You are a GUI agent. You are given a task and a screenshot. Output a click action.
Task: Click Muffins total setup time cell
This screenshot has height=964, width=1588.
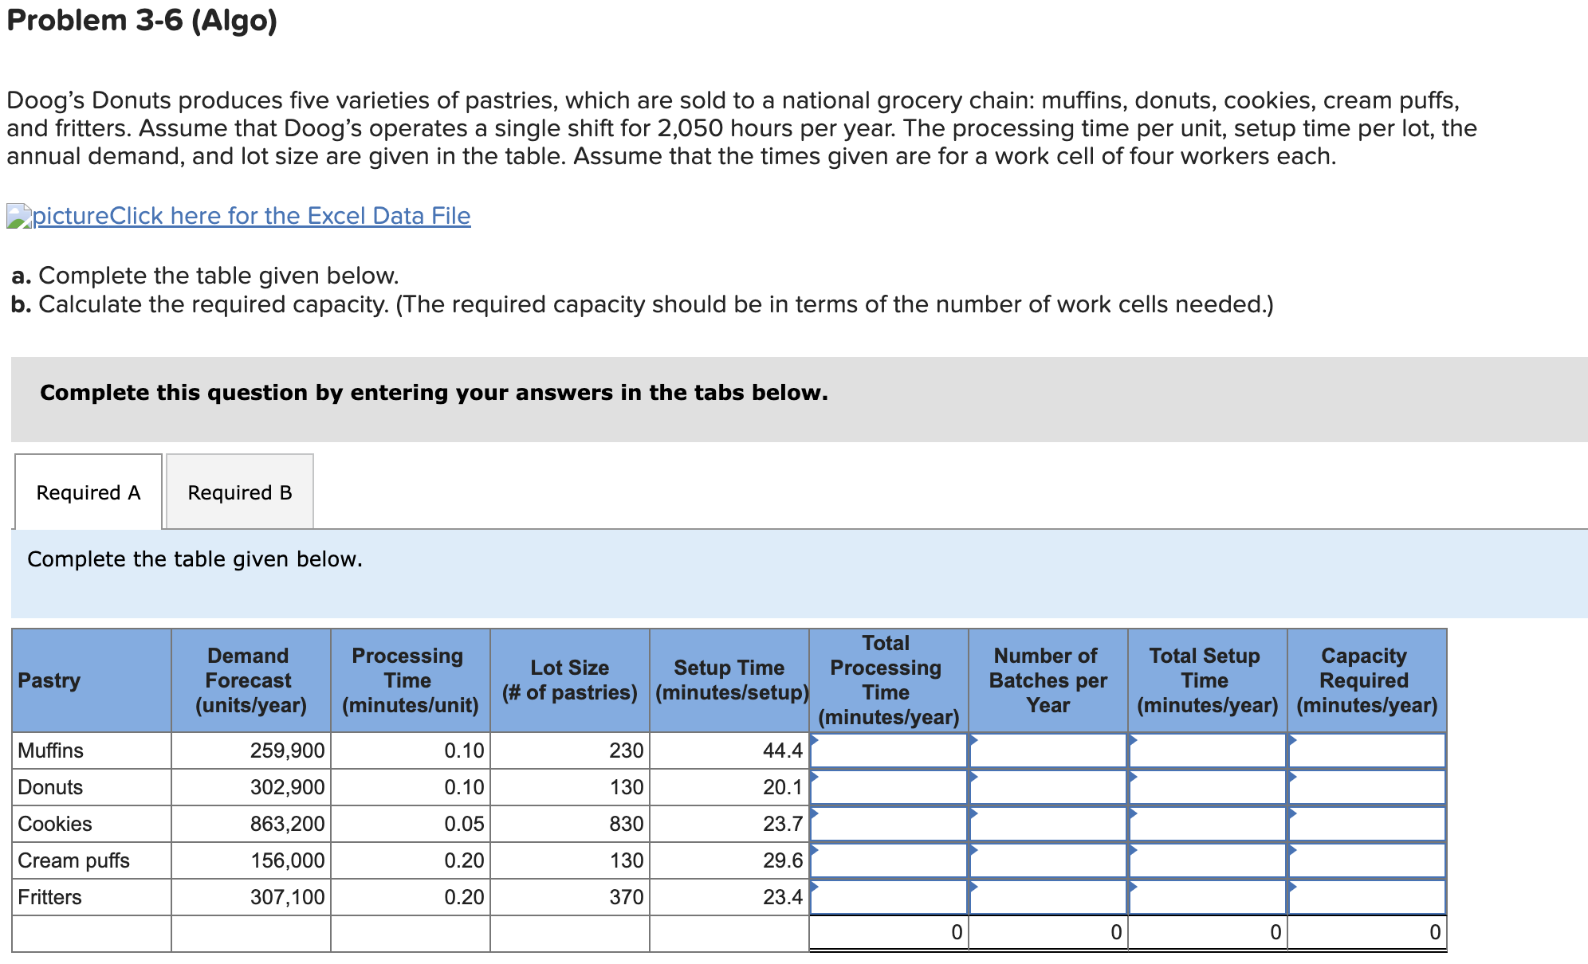(x=1207, y=750)
